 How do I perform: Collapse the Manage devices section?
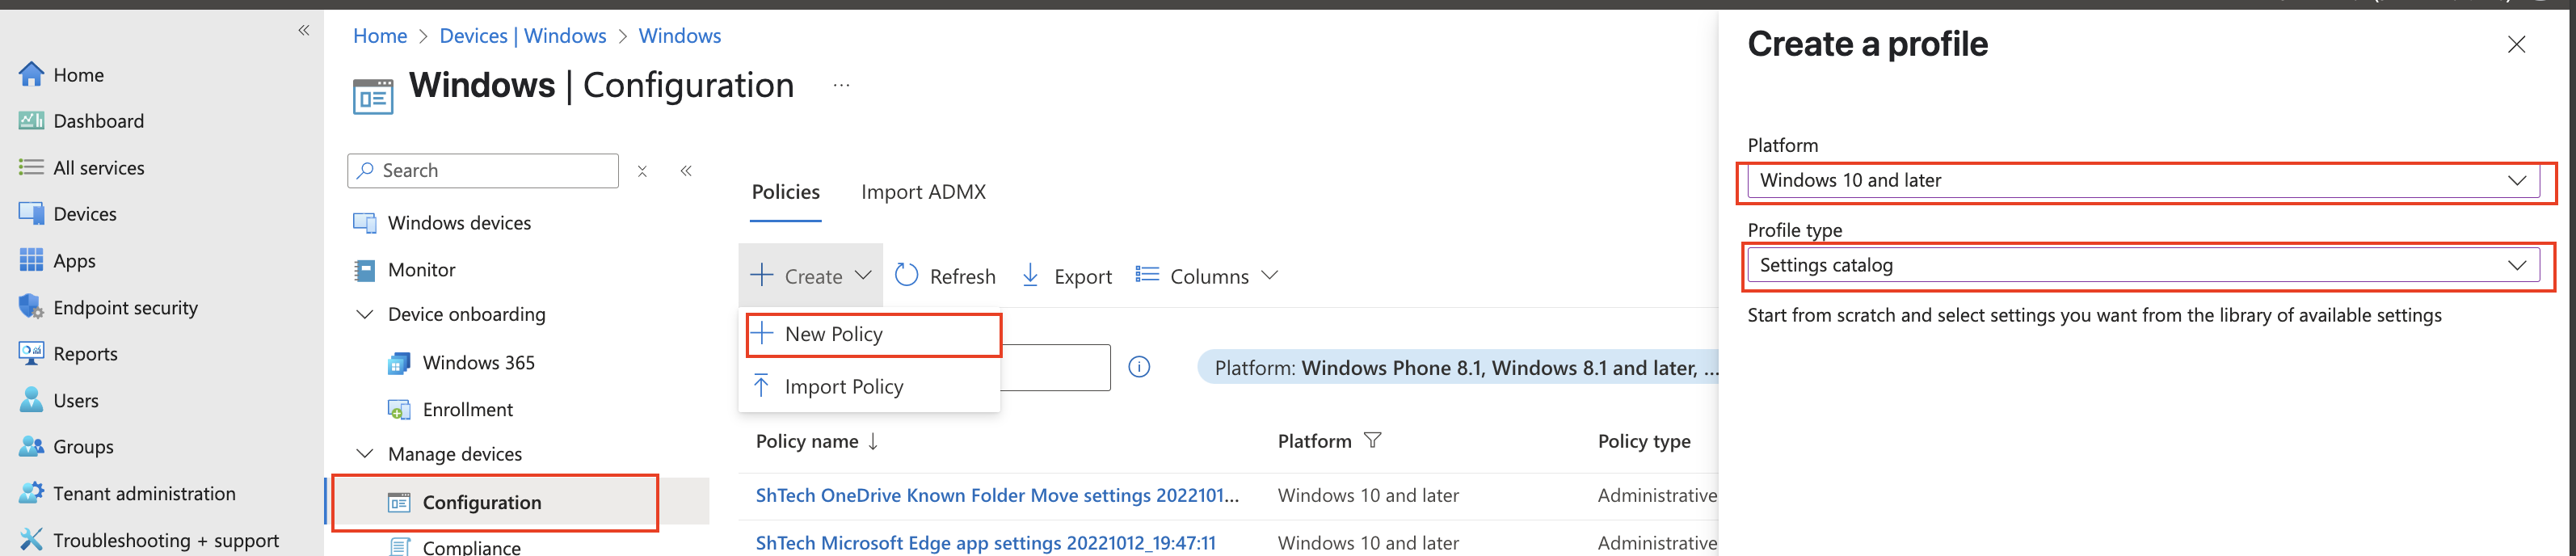(365, 454)
